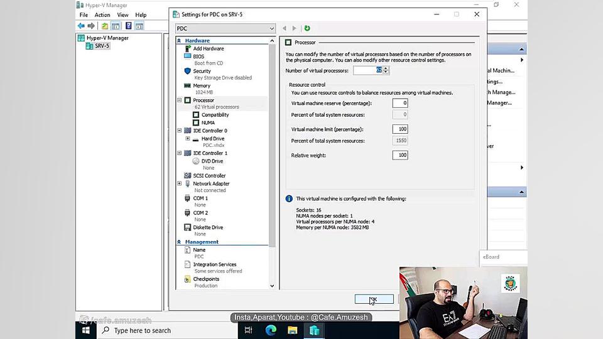Click the help icon in Hyper-V Manager toolbar
The width and height of the screenshot is (603, 339).
128,26
